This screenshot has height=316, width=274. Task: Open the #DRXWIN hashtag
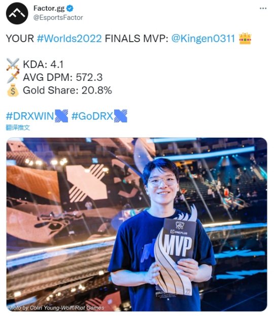coord(30,116)
